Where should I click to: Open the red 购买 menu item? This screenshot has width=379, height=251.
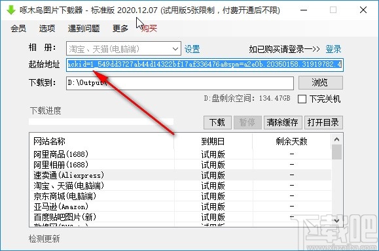149,29
